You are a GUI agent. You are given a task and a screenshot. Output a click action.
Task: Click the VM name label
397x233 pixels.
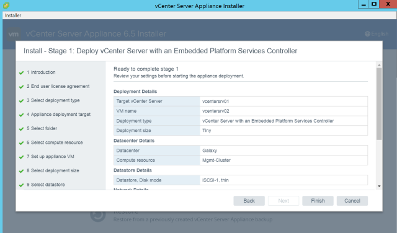coord(127,111)
